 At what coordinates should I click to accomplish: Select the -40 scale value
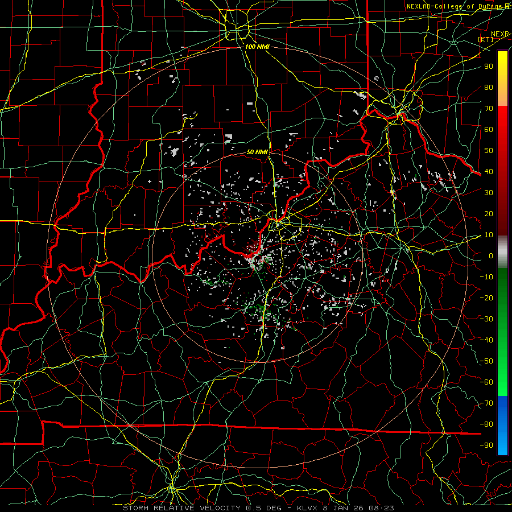coord(486,340)
